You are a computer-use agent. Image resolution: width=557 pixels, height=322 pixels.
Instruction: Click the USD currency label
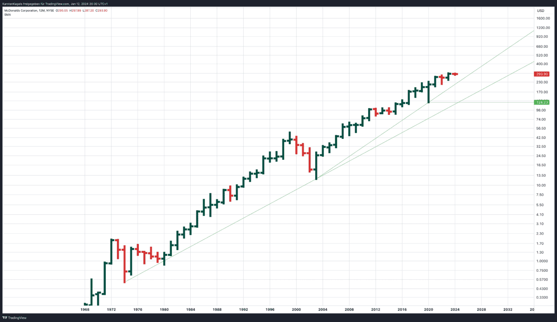pyautogui.click(x=540, y=11)
